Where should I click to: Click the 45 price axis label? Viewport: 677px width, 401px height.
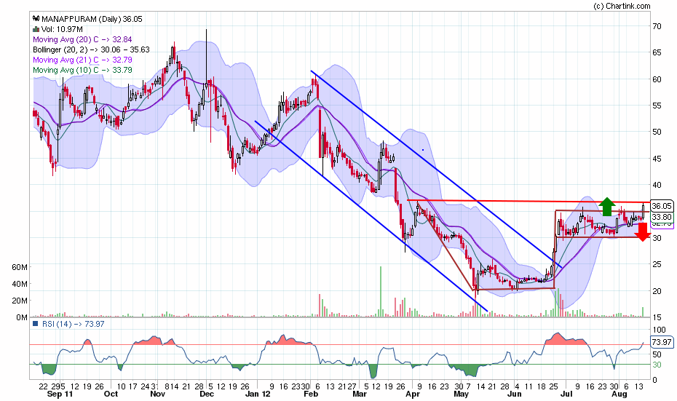click(657, 159)
